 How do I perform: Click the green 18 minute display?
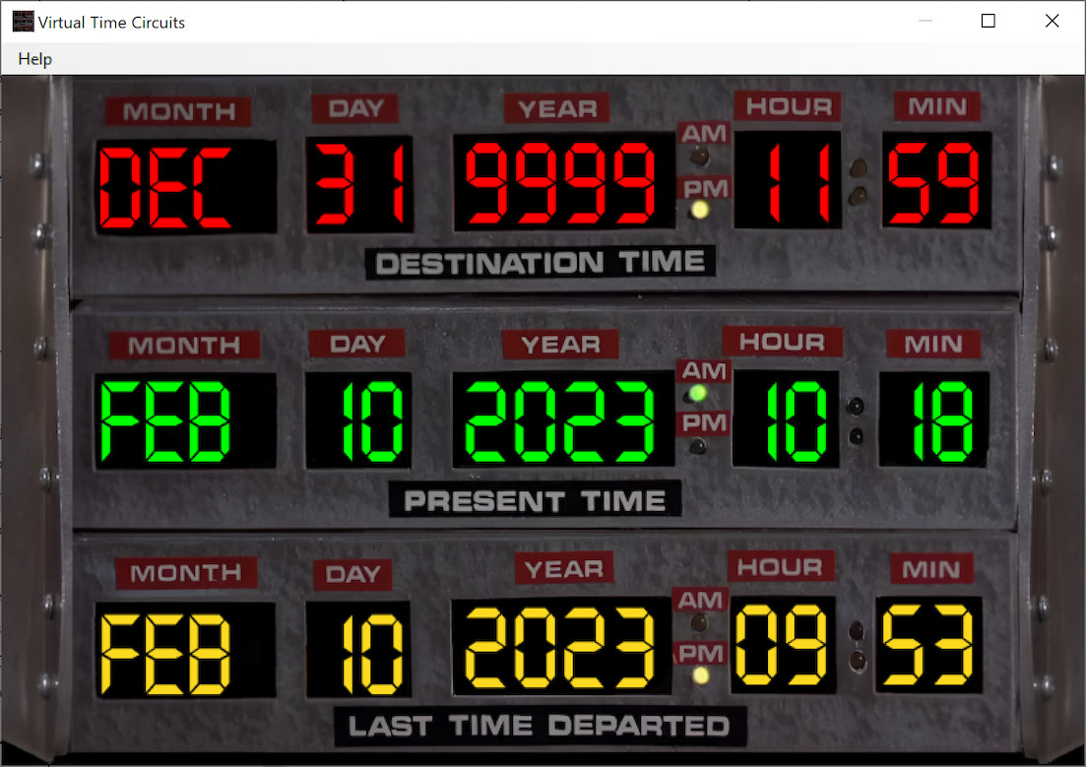click(x=933, y=418)
